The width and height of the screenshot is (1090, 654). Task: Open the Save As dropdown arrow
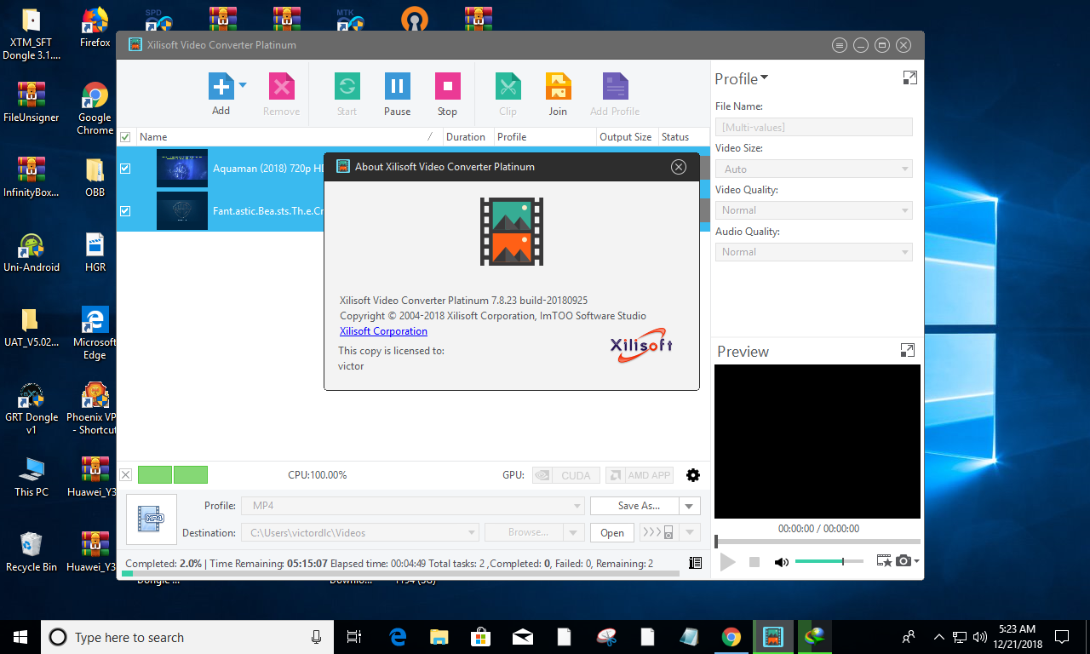[x=690, y=506]
